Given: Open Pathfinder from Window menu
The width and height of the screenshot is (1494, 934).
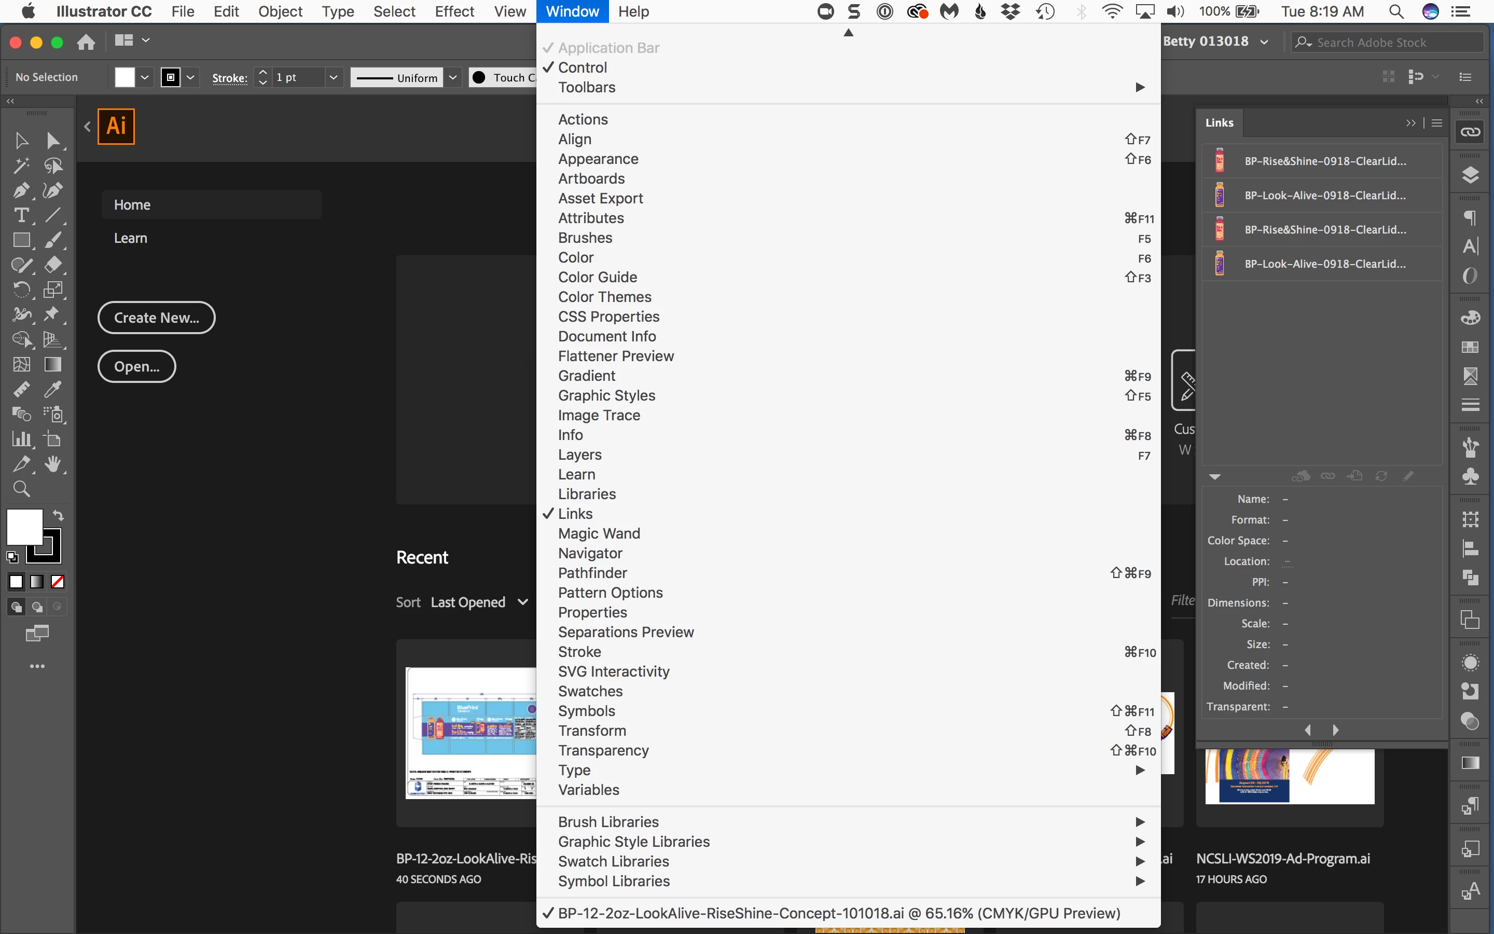Looking at the screenshot, I should point(592,573).
